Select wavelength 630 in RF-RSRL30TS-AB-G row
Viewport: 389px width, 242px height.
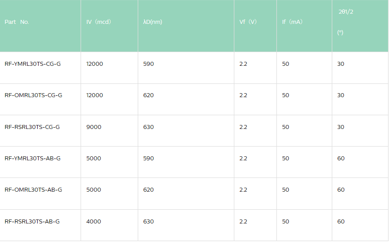point(149,222)
